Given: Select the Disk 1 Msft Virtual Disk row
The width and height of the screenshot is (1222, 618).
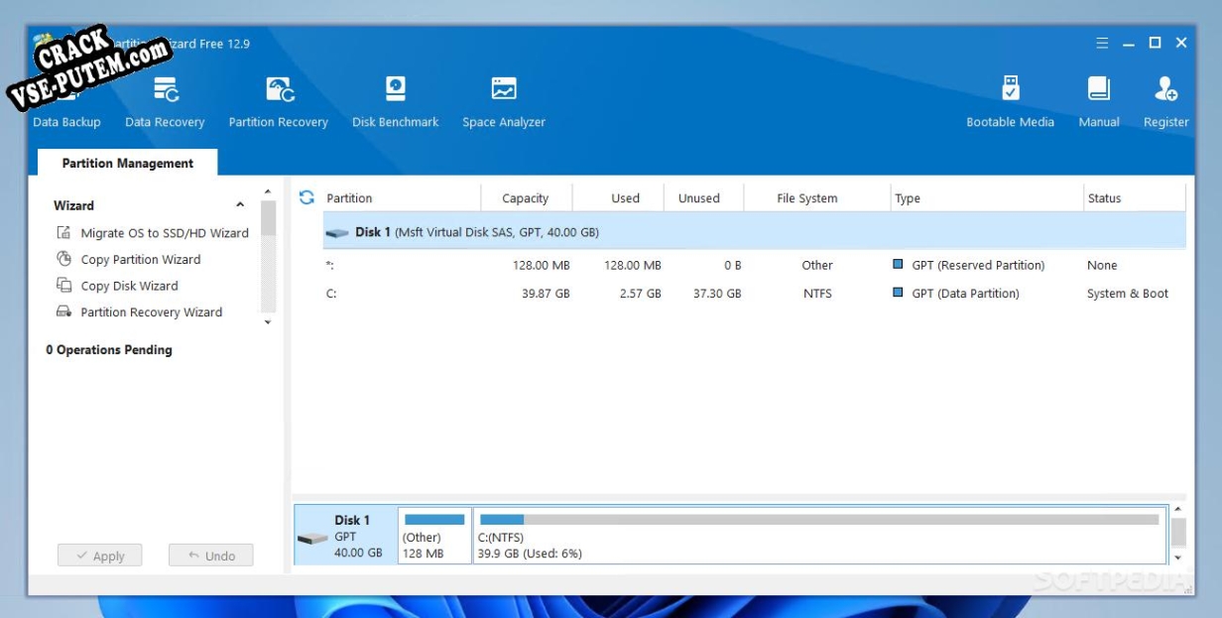Looking at the screenshot, I should pyautogui.click(x=754, y=232).
